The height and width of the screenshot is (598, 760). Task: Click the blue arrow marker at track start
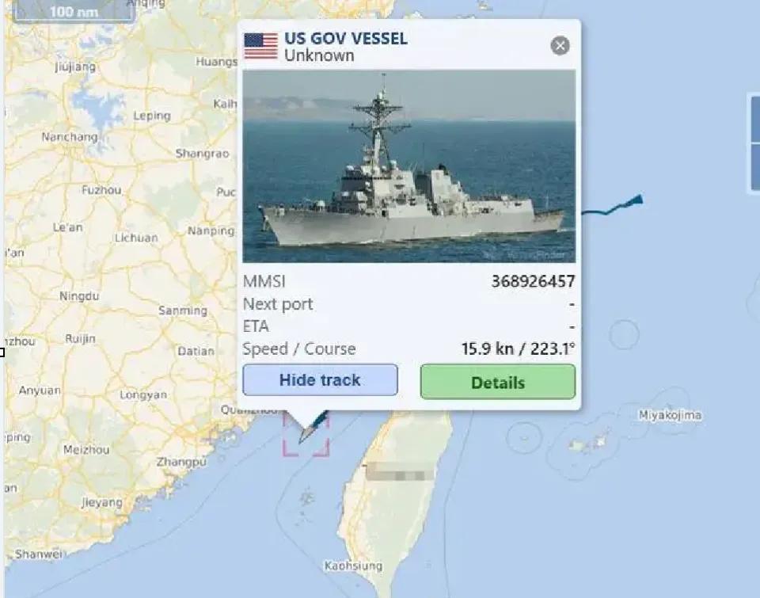tap(635, 200)
